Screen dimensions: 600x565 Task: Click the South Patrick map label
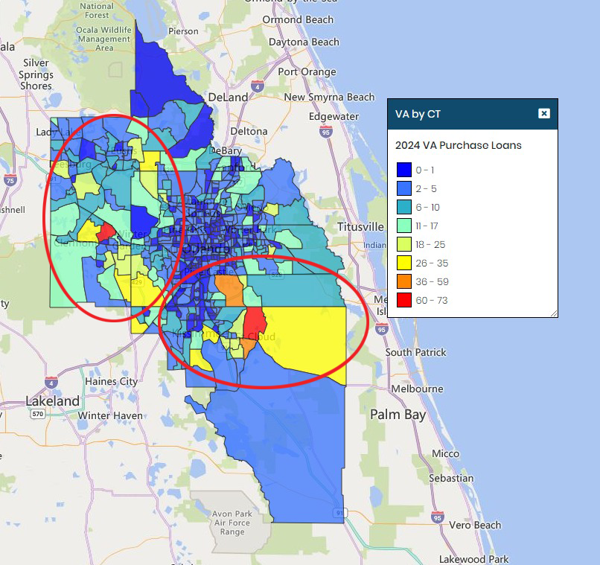point(415,353)
